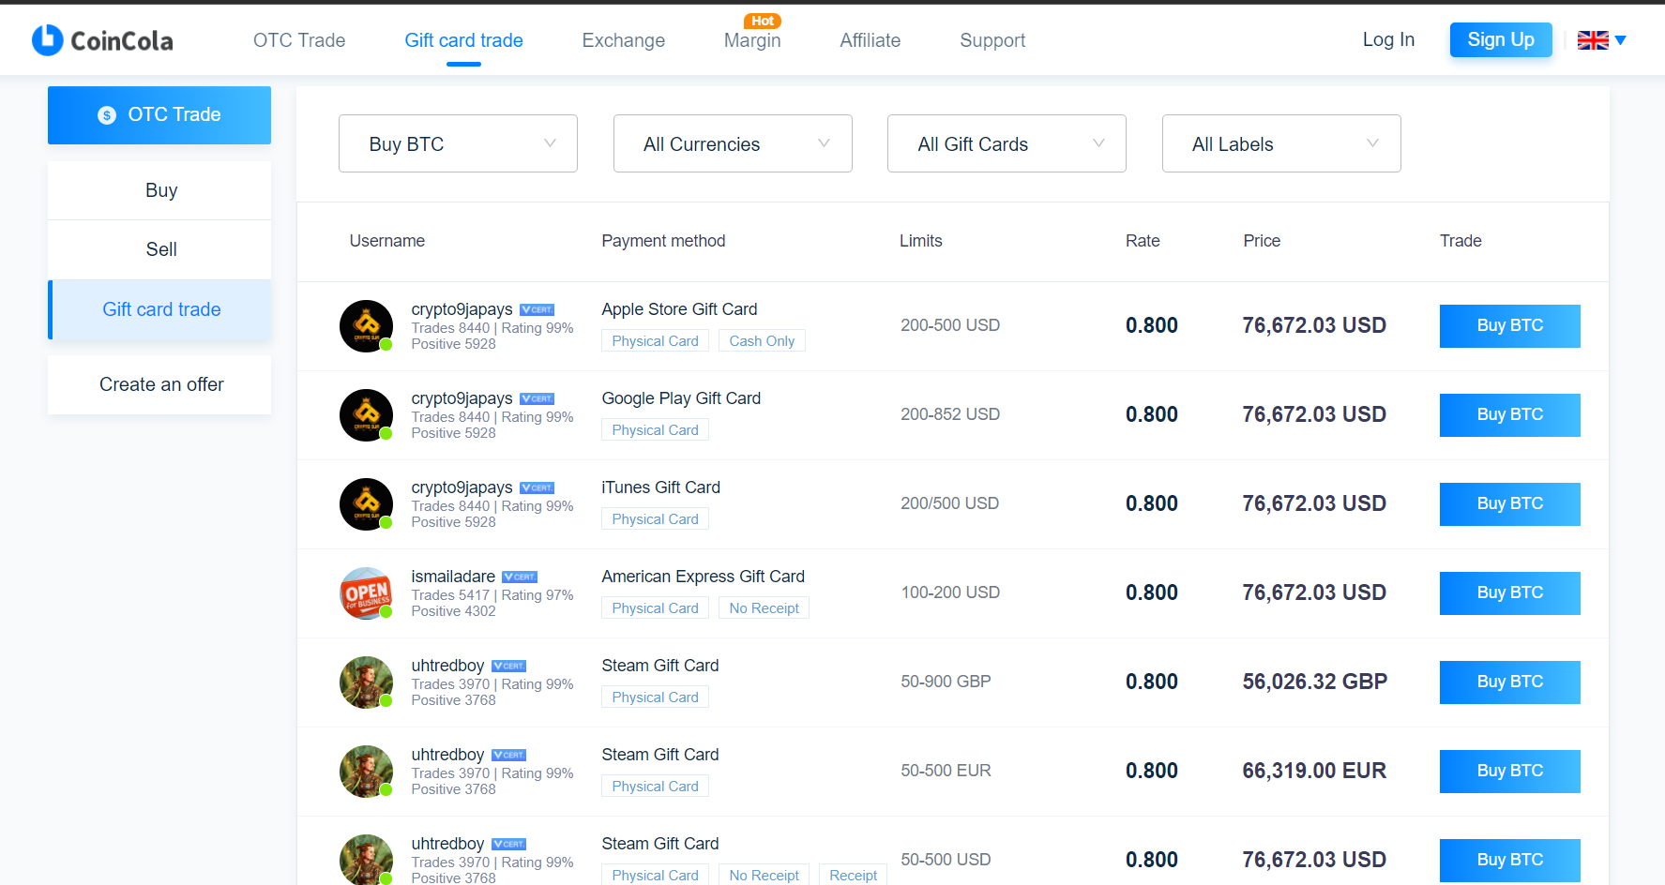This screenshot has height=885, width=1665.
Task: Click the American Express Gift Card text
Action: 704,577
